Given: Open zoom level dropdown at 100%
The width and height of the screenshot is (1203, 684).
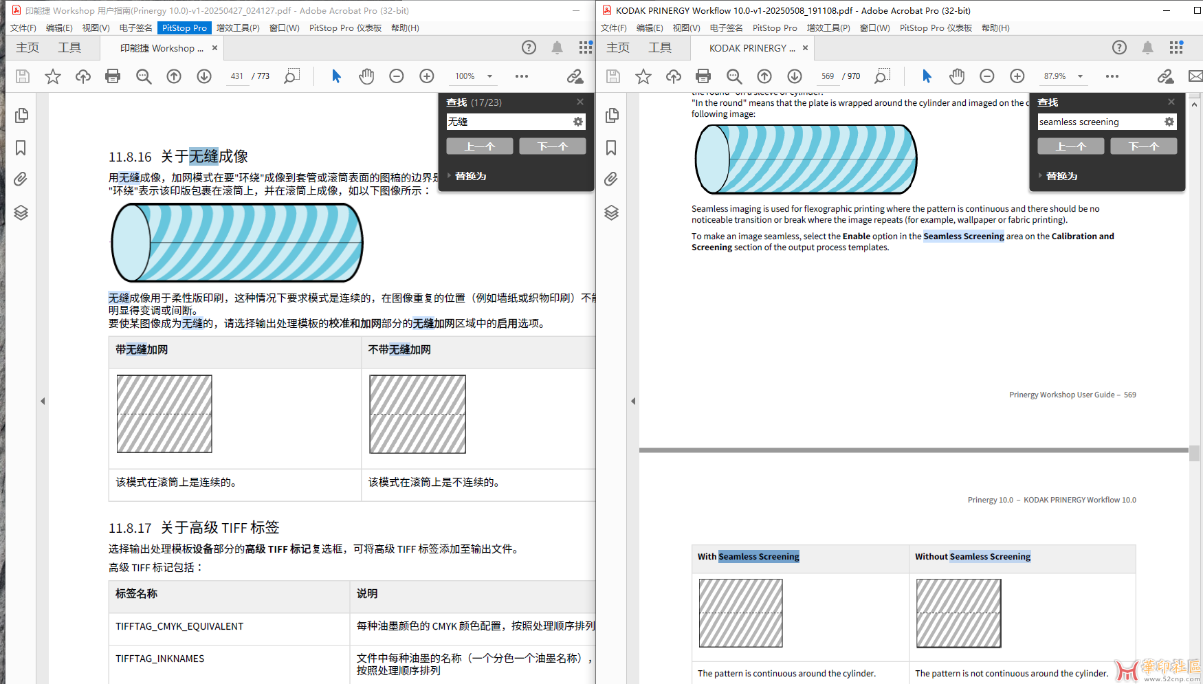Looking at the screenshot, I should (490, 76).
